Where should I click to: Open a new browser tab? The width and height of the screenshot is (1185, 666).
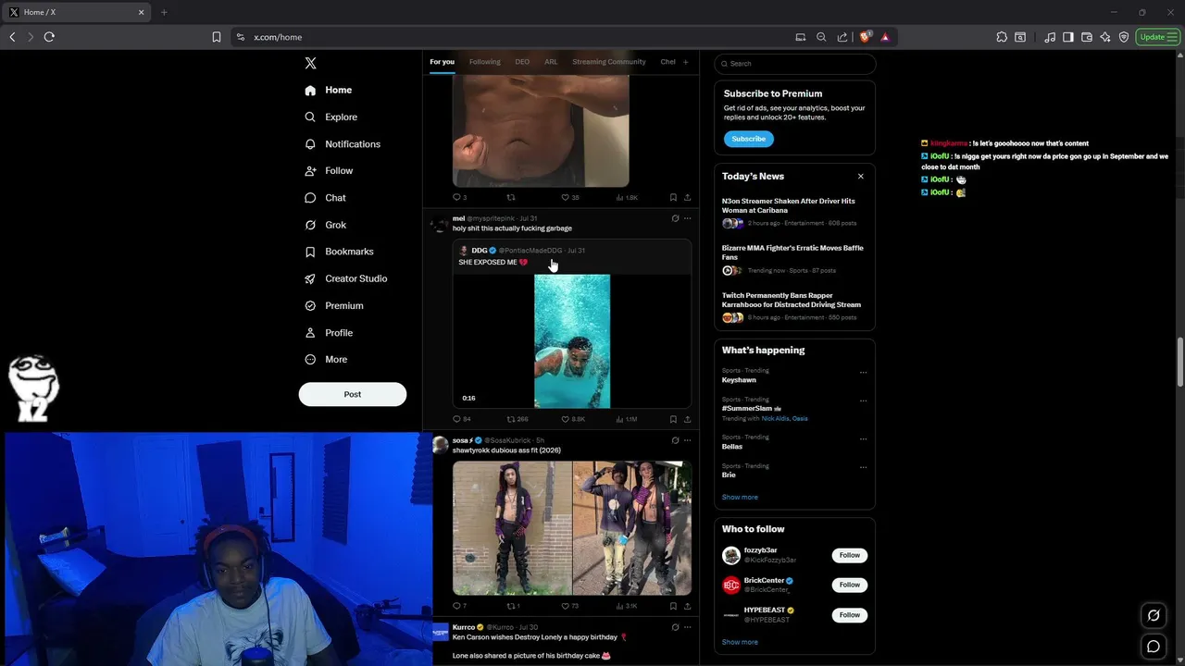[164, 12]
